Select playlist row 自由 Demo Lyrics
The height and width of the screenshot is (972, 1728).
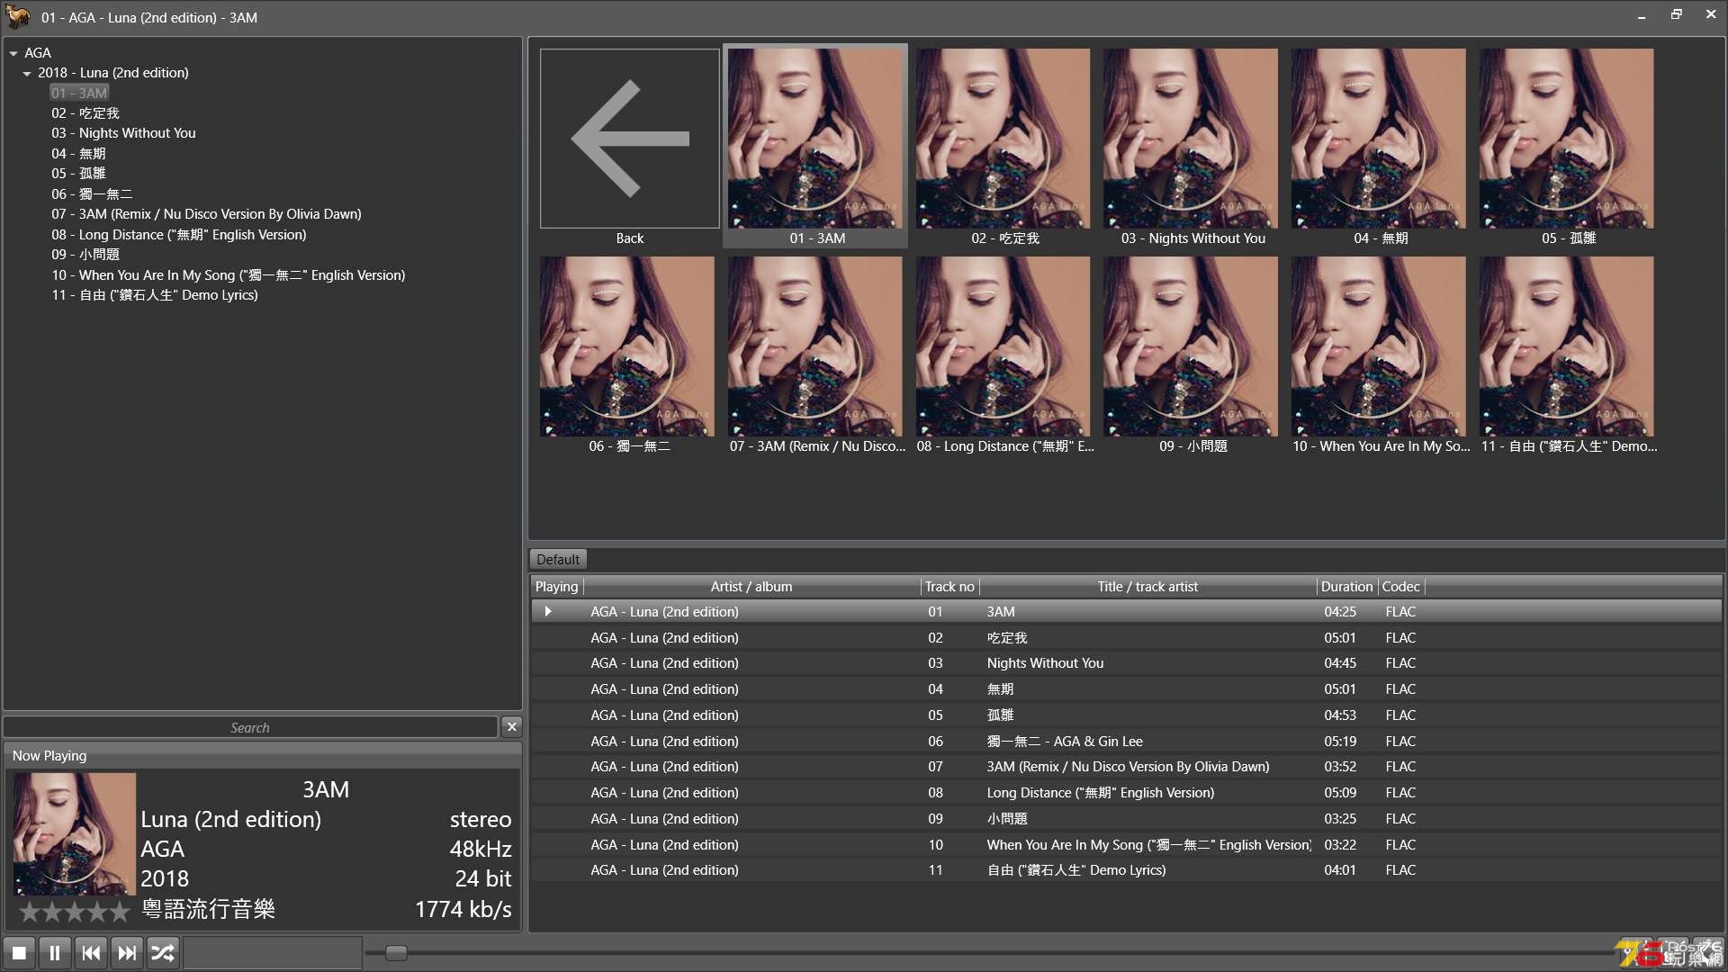click(1126, 870)
